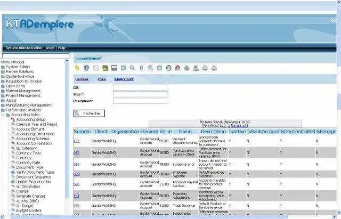Click the floppy disk save icon
The width and height of the screenshot is (341, 219).
pos(114,68)
